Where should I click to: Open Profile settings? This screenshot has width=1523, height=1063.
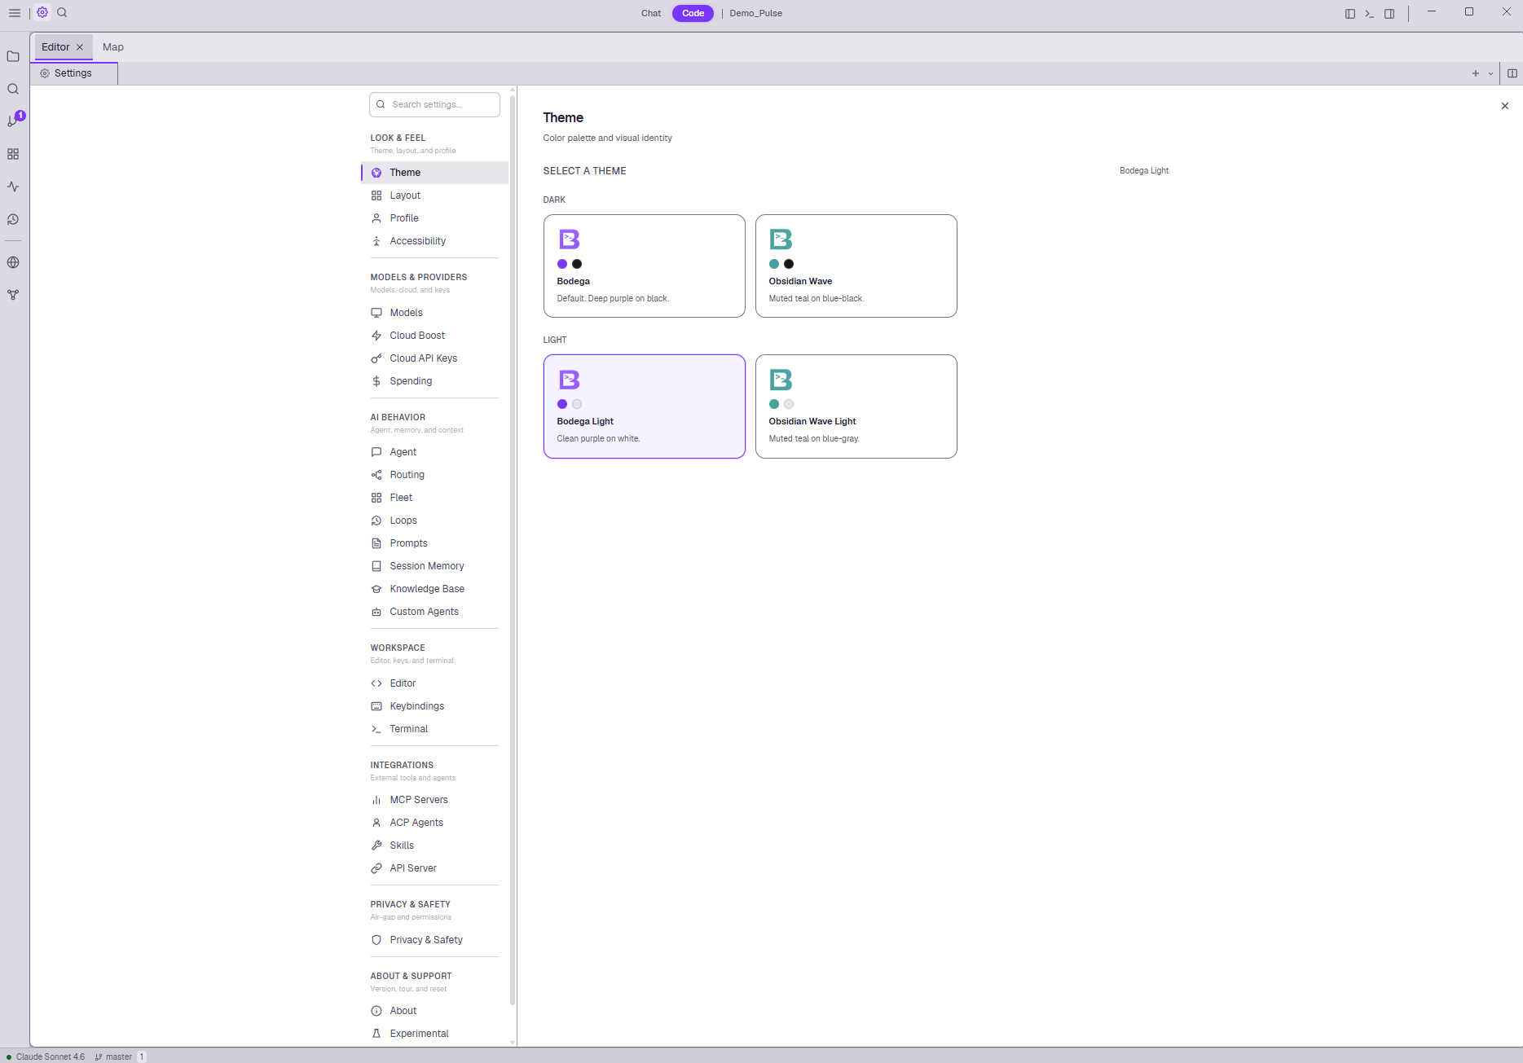pyautogui.click(x=434, y=218)
